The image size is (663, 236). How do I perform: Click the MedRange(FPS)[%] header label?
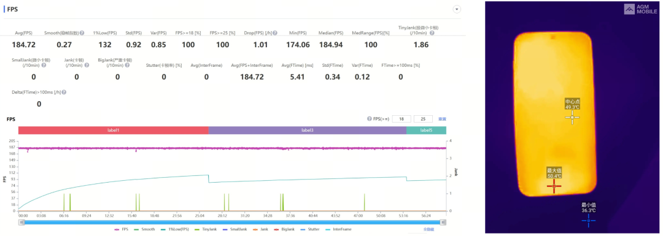(370, 32)
